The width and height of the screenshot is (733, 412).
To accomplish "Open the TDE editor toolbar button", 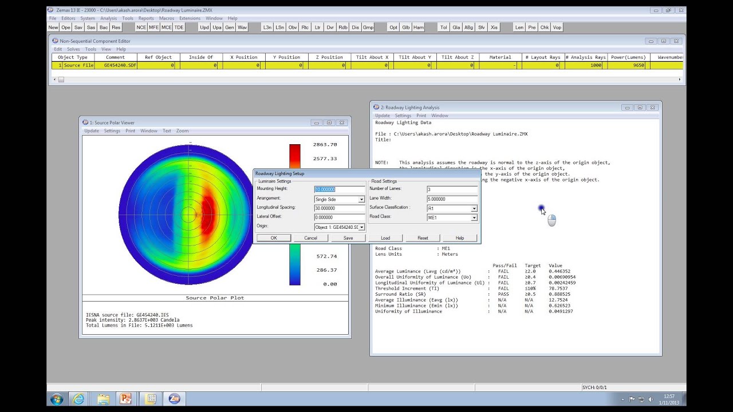I will coord(179,27).
